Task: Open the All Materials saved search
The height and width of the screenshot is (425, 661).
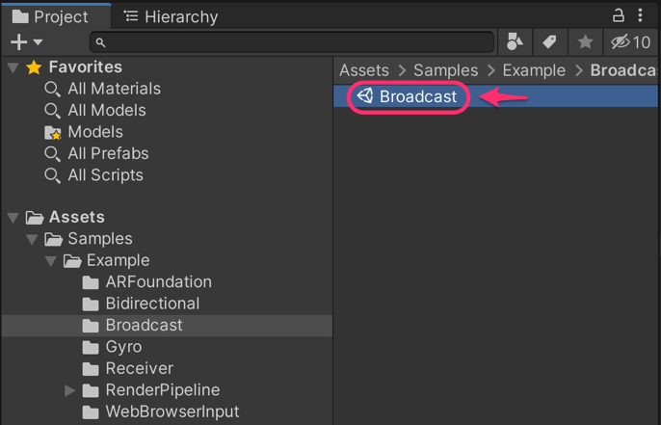Action: point(114,89)
